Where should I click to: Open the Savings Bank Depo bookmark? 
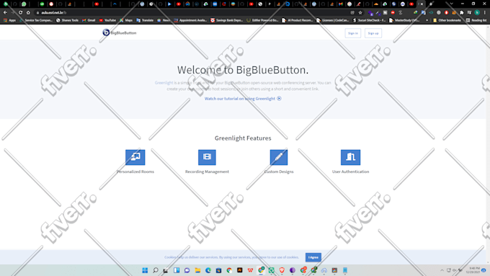coord(227,20)
